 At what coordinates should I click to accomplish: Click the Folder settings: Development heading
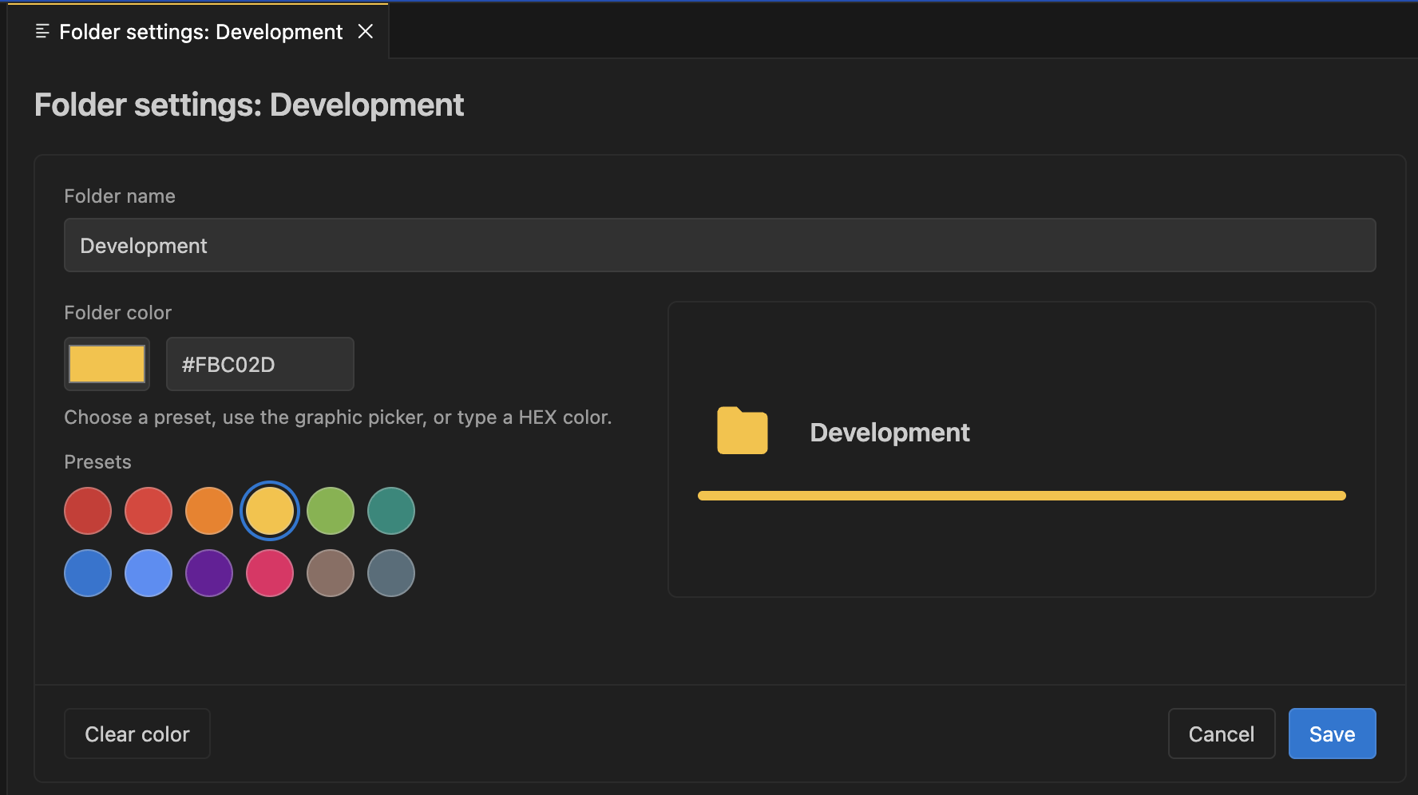(x=249, y=105)
